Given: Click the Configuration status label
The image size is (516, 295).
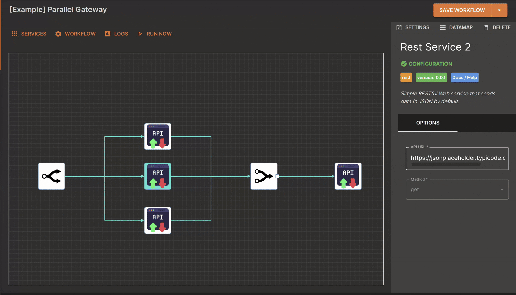Looking at the screenshot, I should 427,64.
